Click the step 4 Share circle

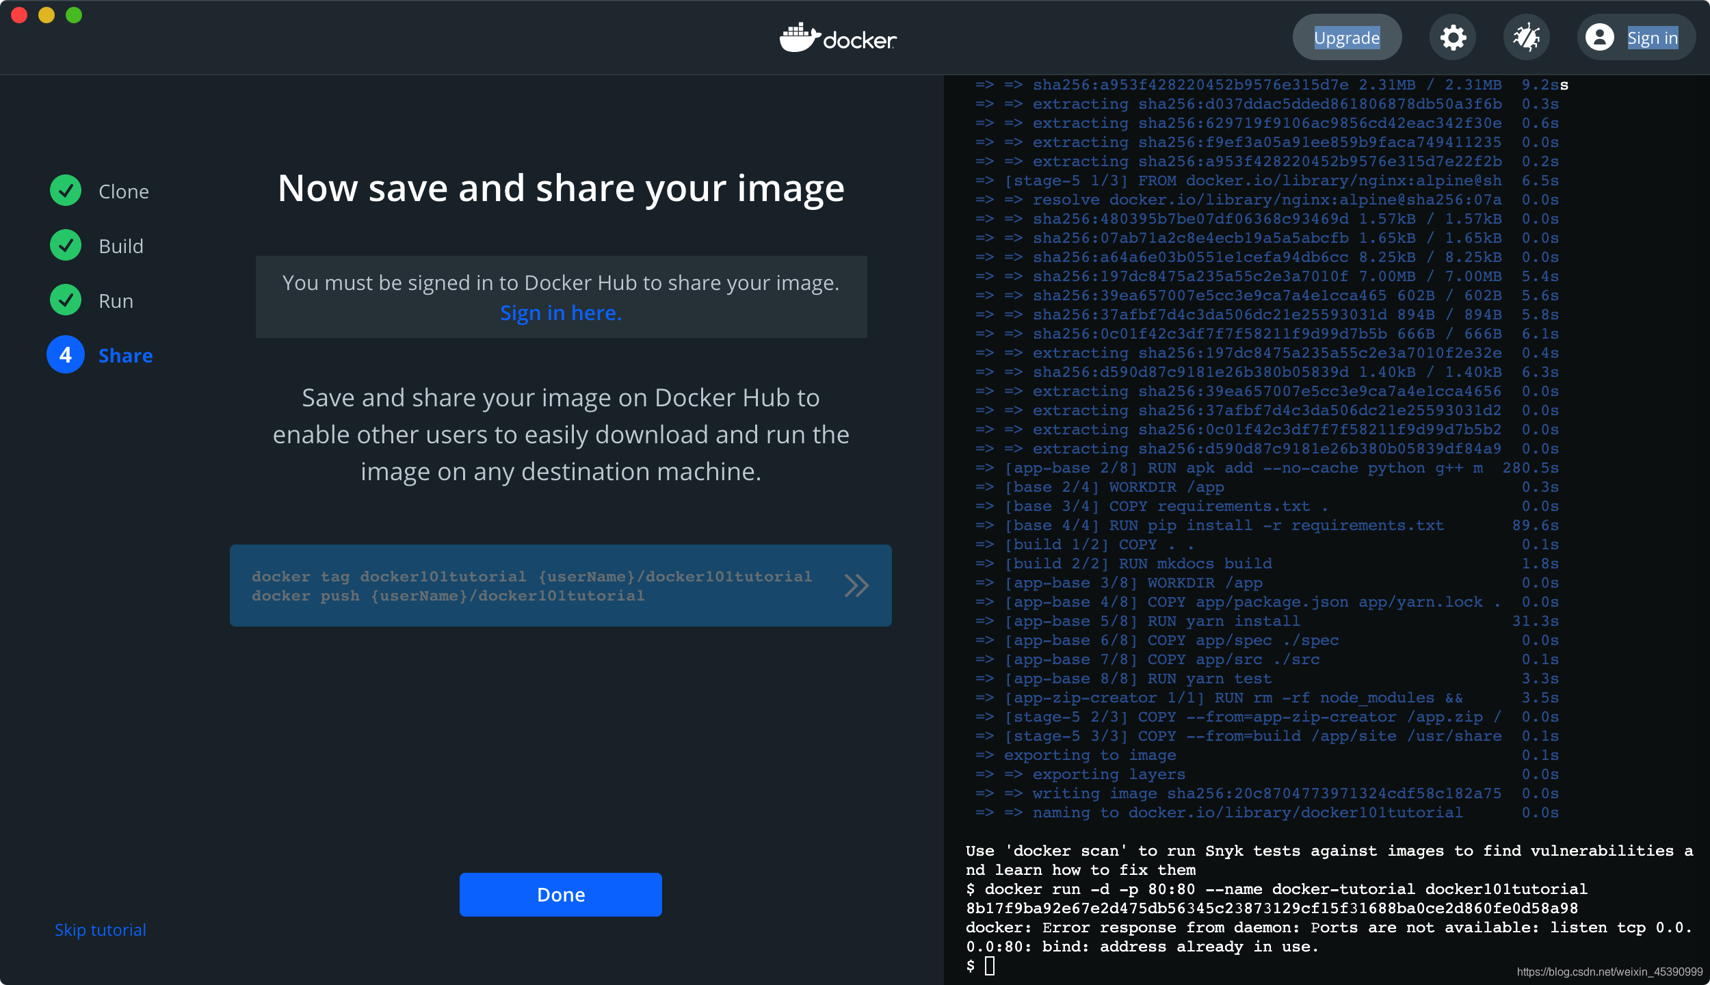pos(66,355)
